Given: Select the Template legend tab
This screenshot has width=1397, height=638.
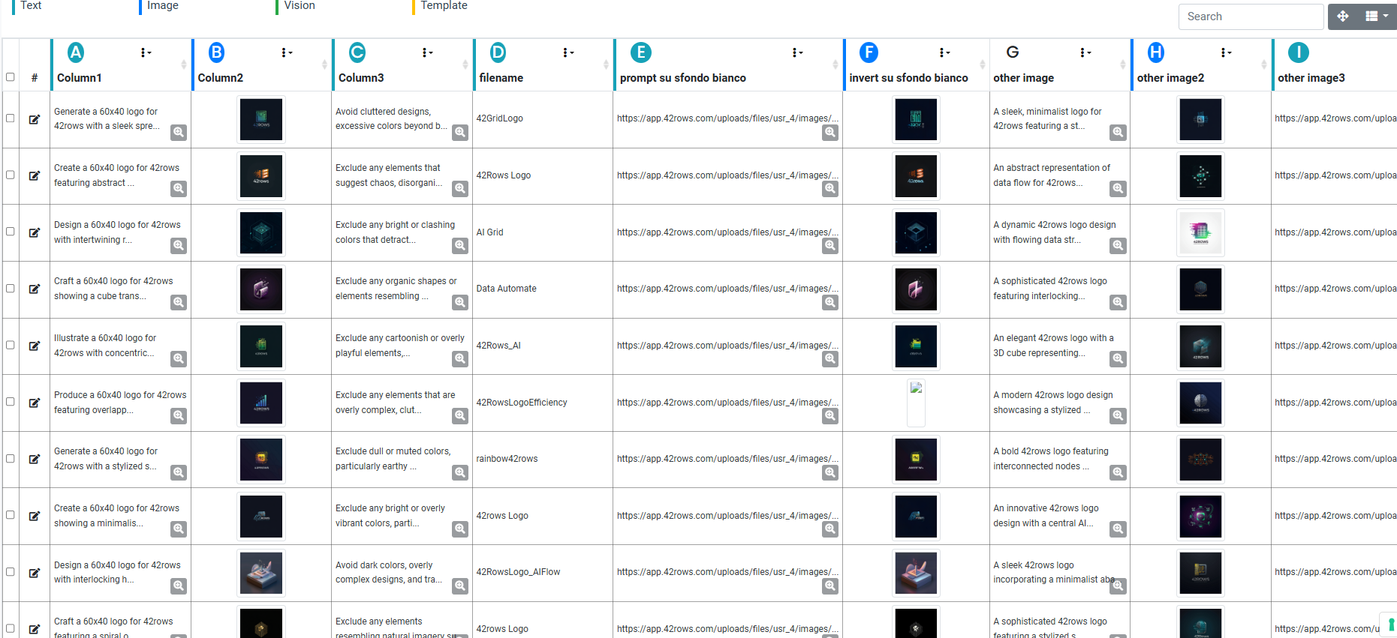Looking at the screenshot, I should point(444,5).
